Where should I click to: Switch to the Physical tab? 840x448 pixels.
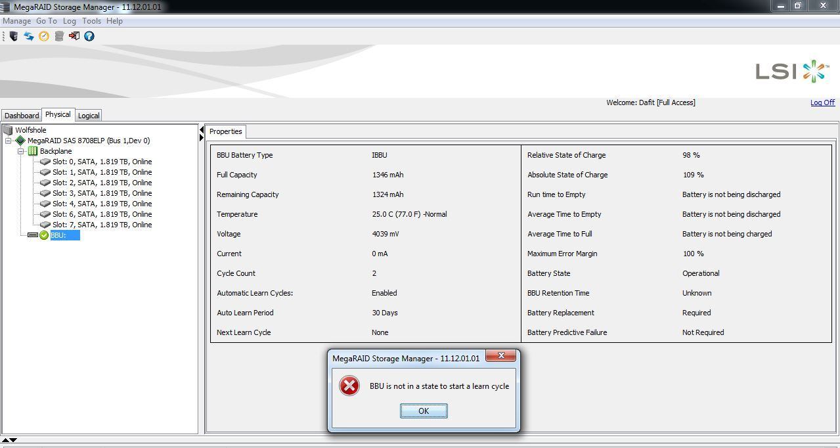58,114
